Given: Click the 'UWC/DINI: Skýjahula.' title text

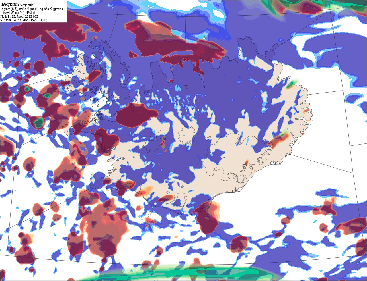Looking at the screenshot, I should pyautogui.click(x=17, y=5).
